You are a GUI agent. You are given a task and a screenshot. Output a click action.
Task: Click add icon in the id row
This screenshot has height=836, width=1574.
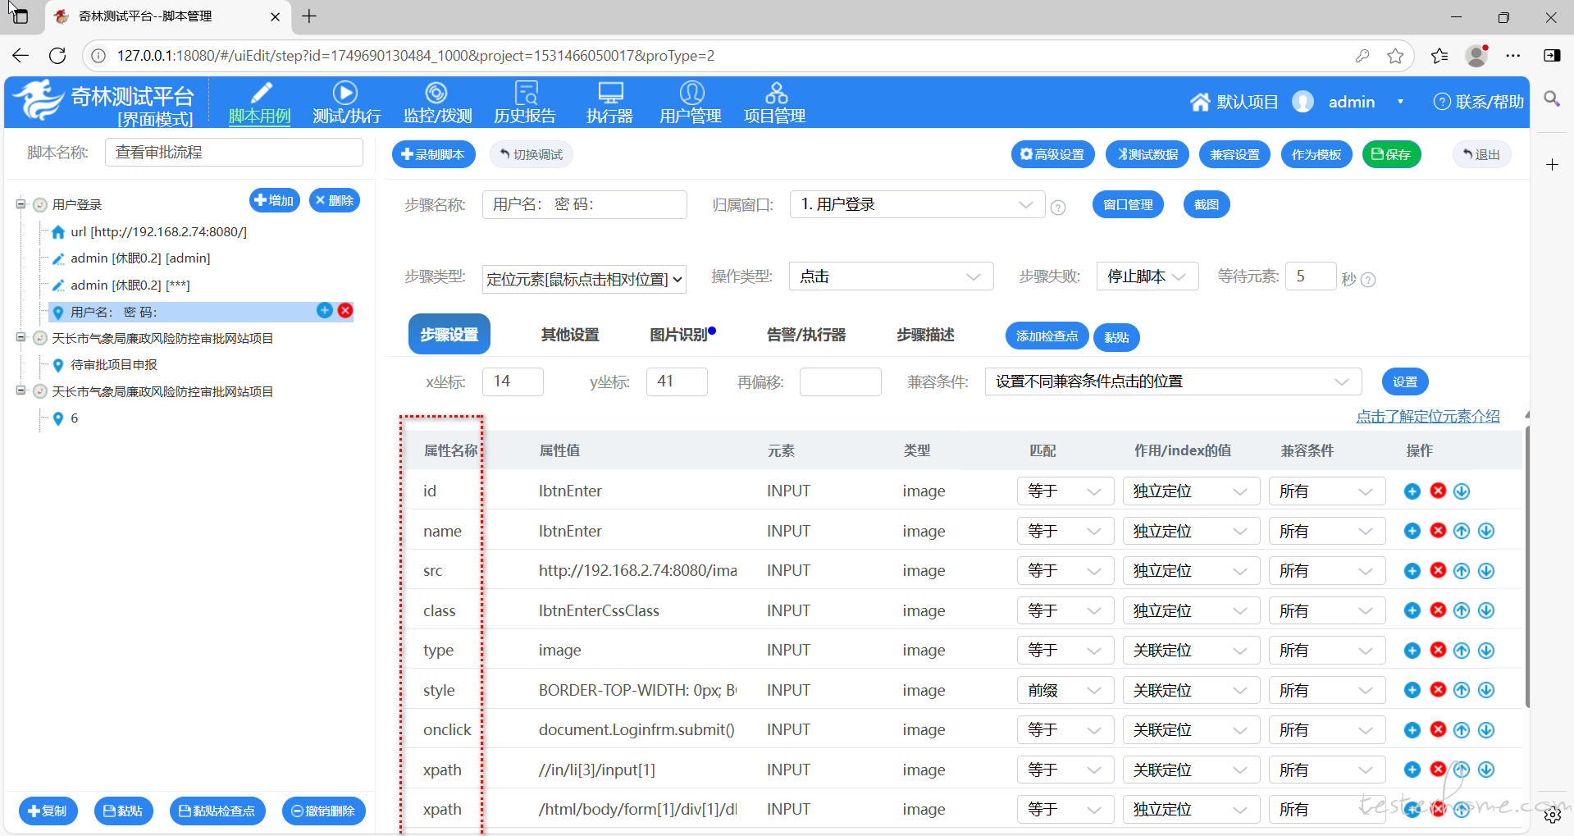1412,491
